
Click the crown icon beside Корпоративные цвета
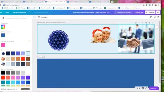[29, 41]
